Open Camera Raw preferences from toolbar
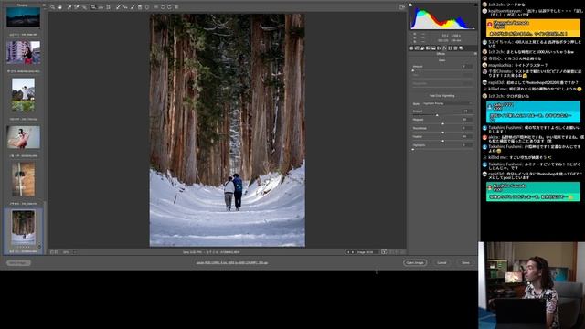This screenshot has width=585, height=329. click(156, 7)
